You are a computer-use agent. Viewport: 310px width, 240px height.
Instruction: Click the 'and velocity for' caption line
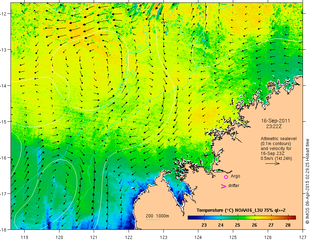click(x=276, y=149)
